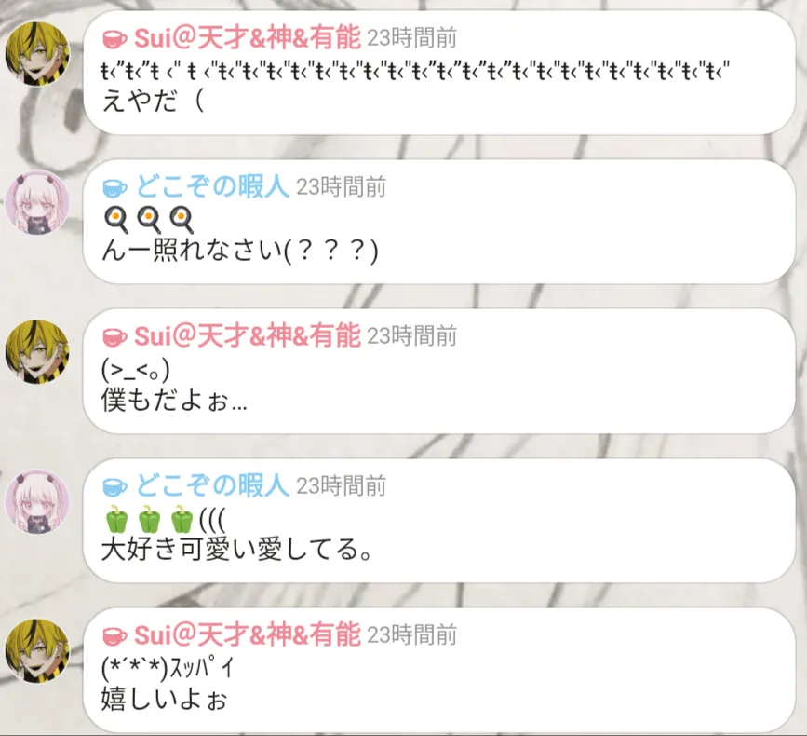The height and width of the screenshot is (736, 807).
Task: Open Sui@天才&神&有能 username in top message
Action: pos(247,38)
